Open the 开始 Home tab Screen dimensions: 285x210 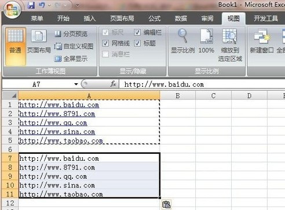coord(63,19)
